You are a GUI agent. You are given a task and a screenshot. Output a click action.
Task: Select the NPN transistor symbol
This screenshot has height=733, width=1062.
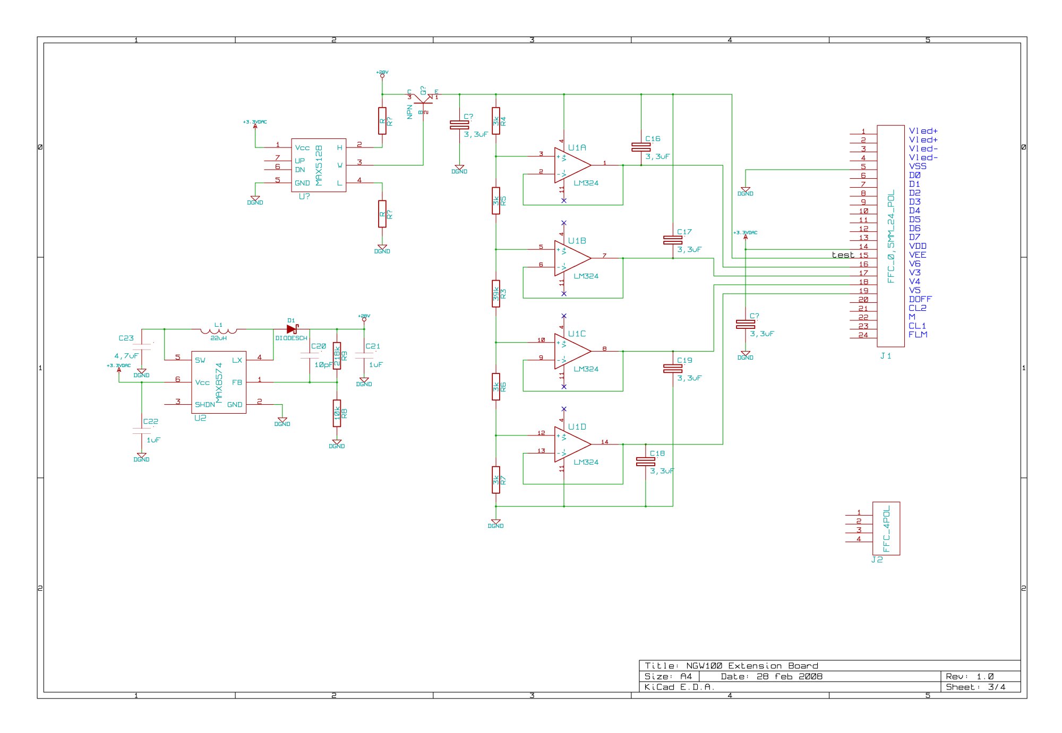pos(423,100)
